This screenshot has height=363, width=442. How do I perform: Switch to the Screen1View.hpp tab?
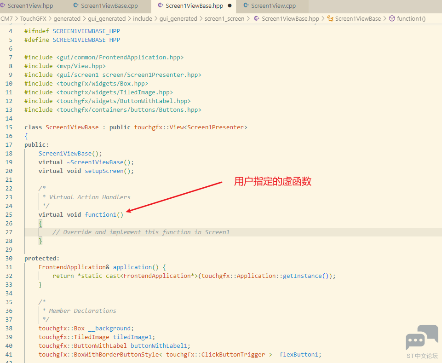(x=30, y=6)
